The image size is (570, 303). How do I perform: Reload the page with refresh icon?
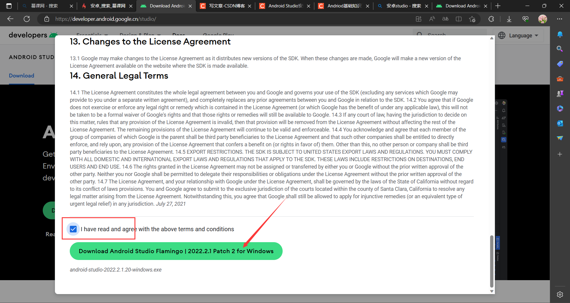(x=27, y=19)
